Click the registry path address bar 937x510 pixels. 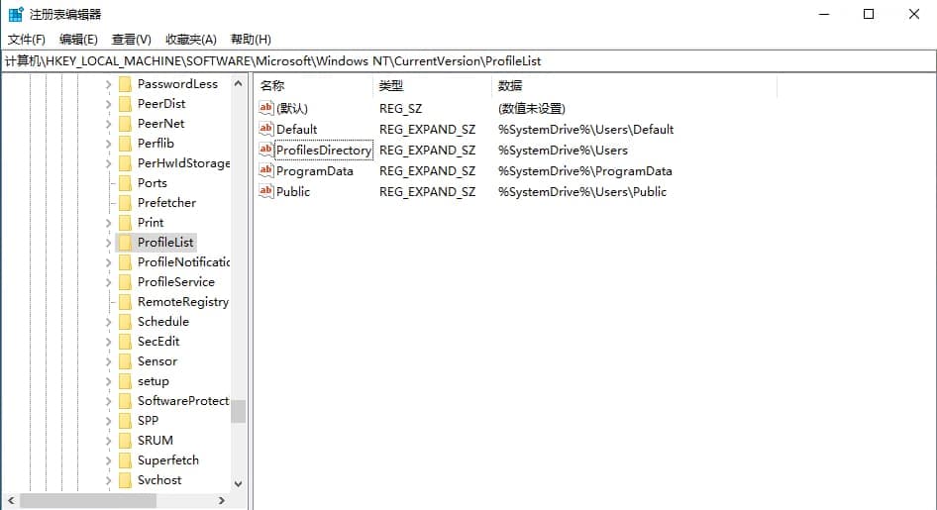[x=468, y=61]
